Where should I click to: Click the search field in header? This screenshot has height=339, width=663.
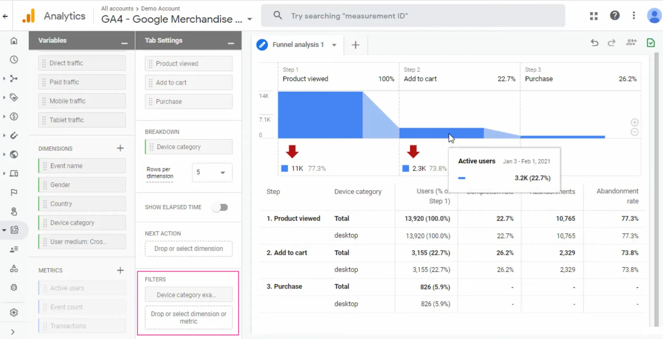pos(413,16)
